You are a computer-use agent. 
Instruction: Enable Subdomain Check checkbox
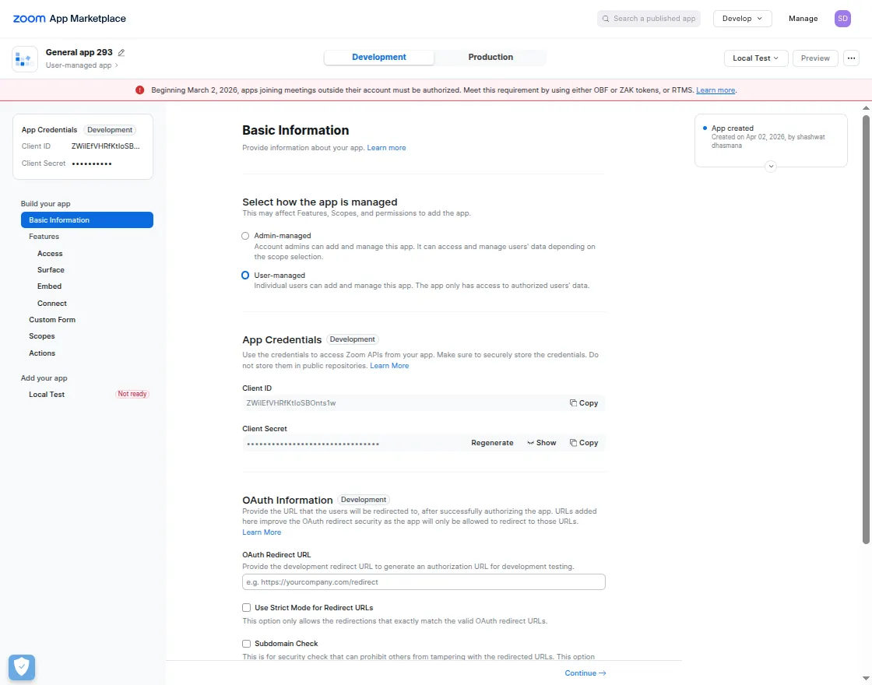point(246,643)
